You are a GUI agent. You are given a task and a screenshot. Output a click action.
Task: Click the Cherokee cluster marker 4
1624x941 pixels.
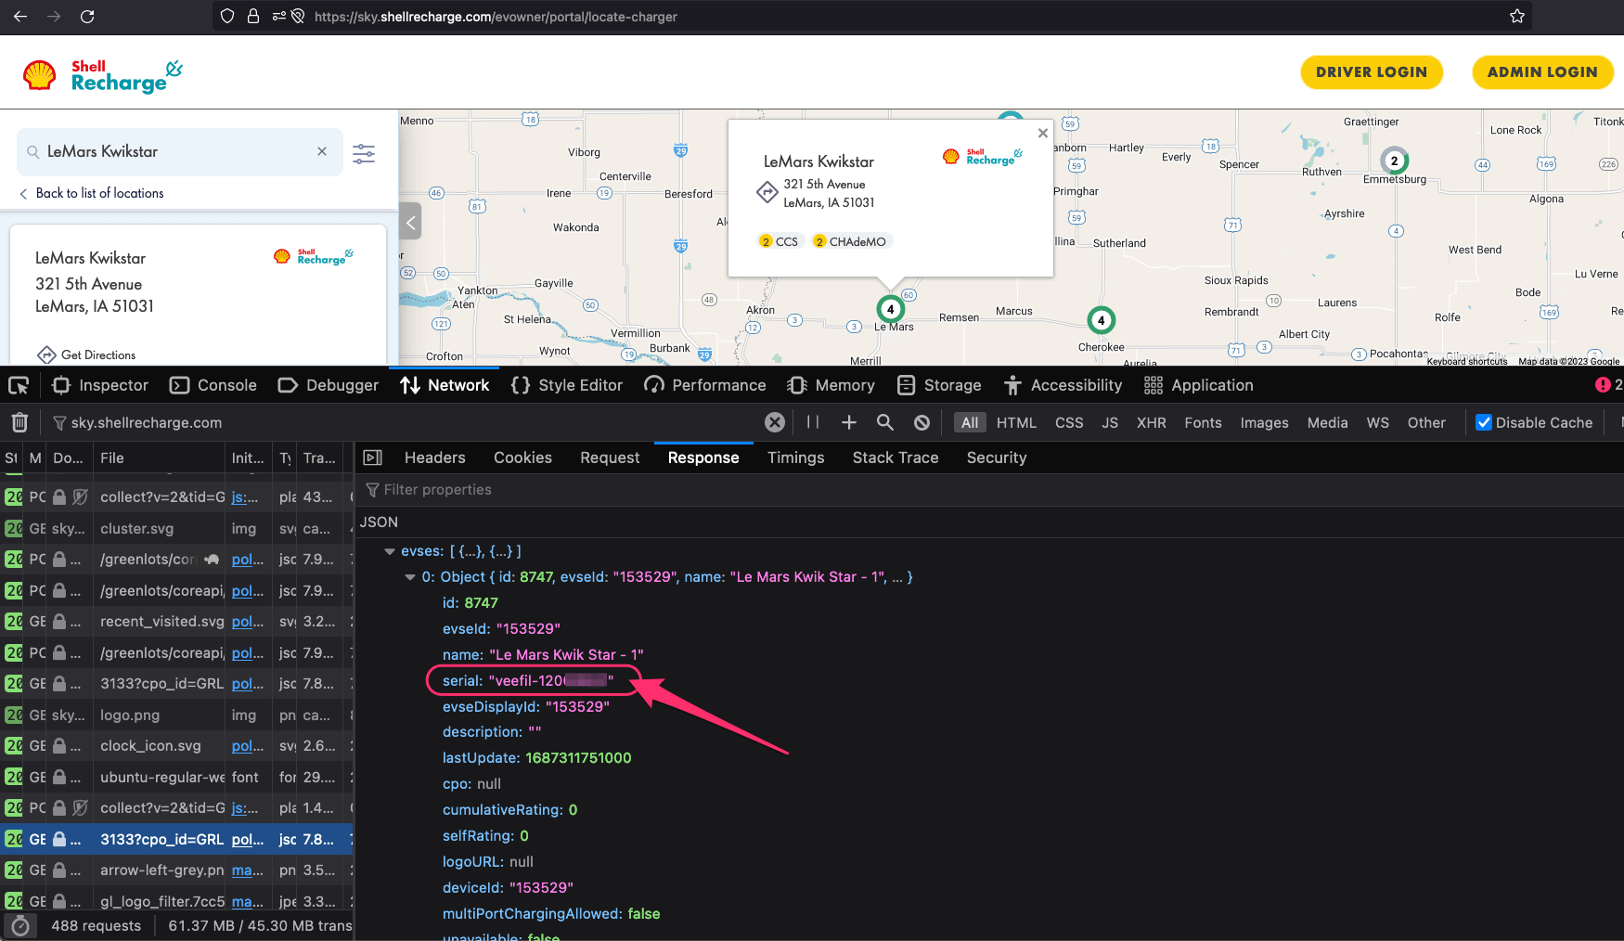(x=1102, y=320)
